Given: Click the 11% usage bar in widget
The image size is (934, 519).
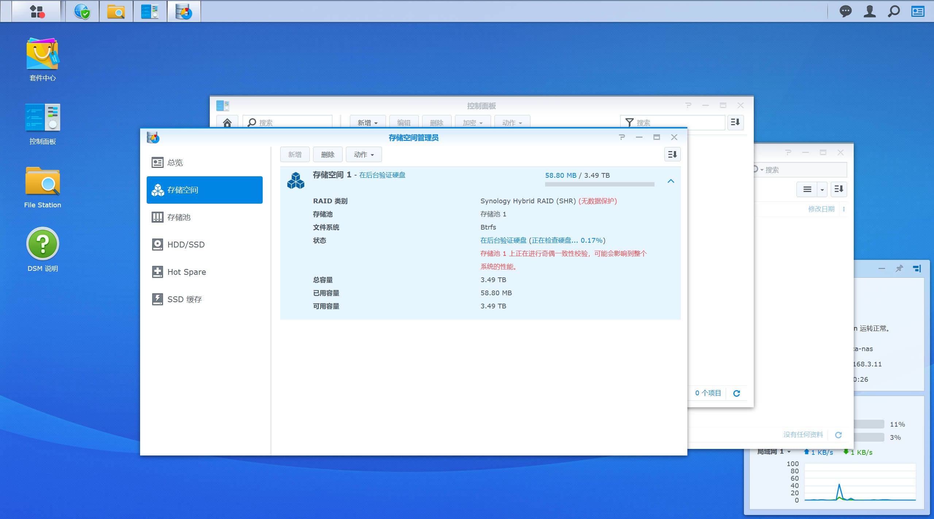Looking at the screenshot, I should pyautogui.click(x=868, y=424).
